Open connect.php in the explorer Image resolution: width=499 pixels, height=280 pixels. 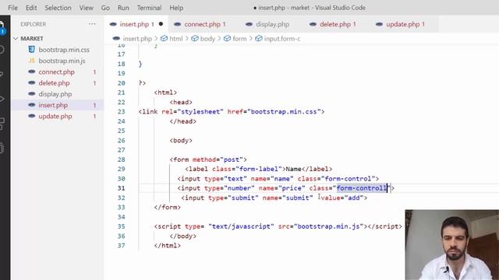point(57,72)
